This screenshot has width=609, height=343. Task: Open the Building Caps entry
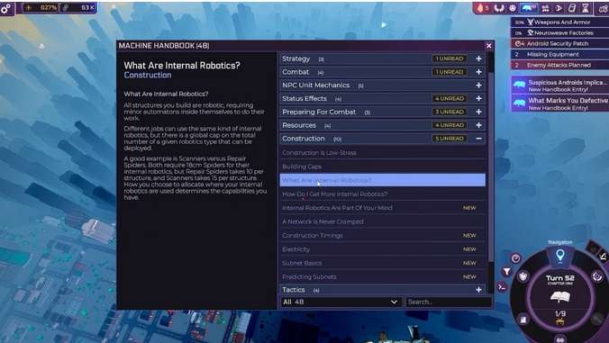[382, 167]
